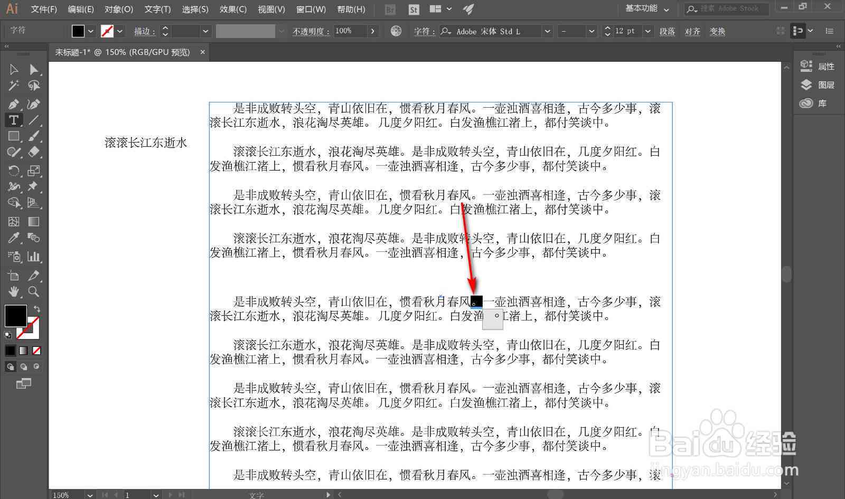This screenshot has height=499, width=845.
Task: Expand the Adobe 宋体 Std L font dropdown
Action: [547, 31]
